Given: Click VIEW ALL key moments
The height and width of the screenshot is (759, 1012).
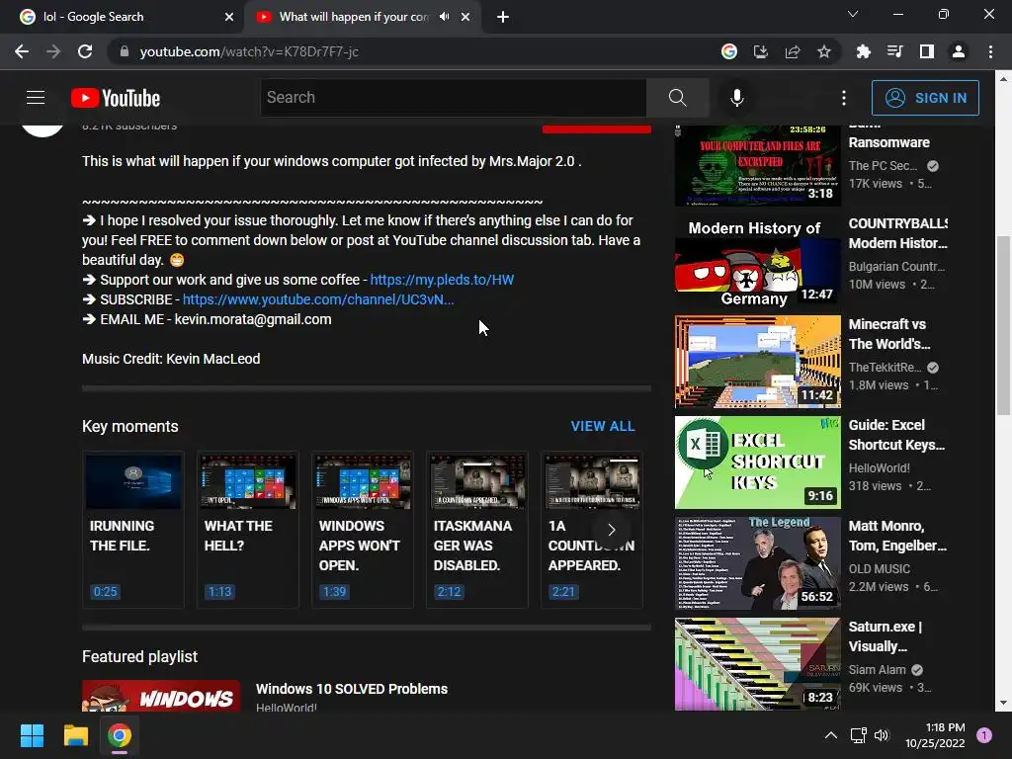Looking at the screenshot, I should point(603,426).
